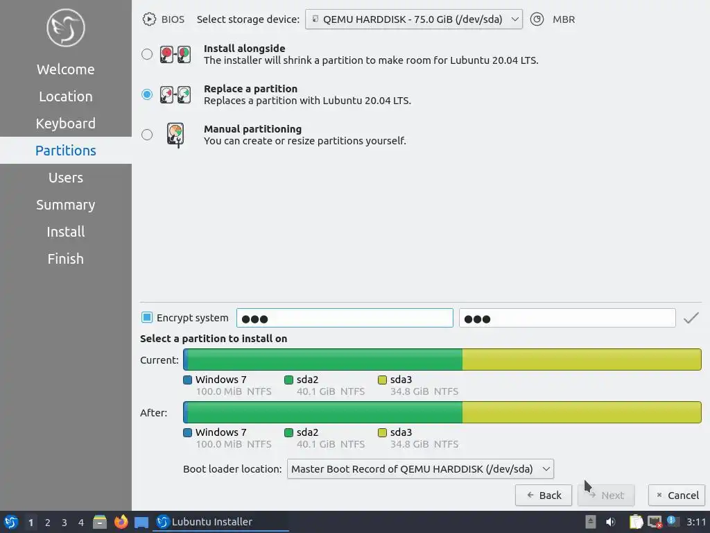Image resolution: width=710 pixels, height=533 pixels.
Task: Click green sda2 segment in After bar
Action: [324, 412]
